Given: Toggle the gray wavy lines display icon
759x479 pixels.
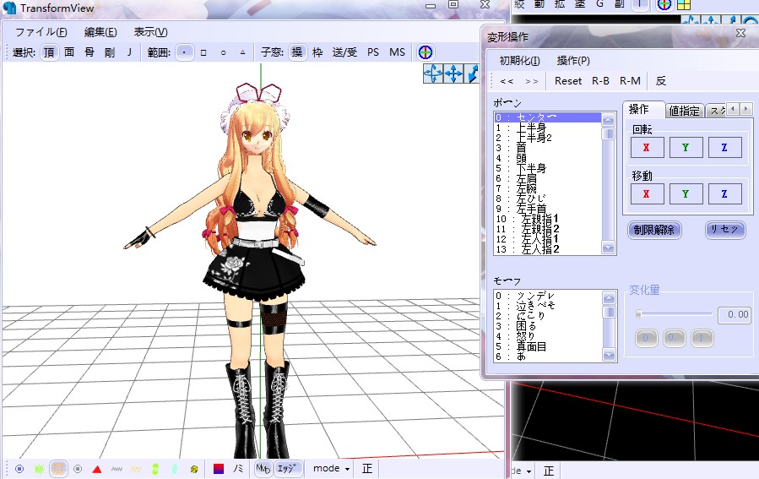Looking at the screenshot, I should [x=117, y=469].
